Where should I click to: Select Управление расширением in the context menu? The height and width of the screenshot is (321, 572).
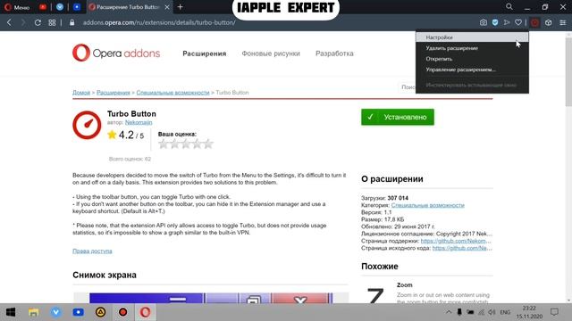[472, 70]
